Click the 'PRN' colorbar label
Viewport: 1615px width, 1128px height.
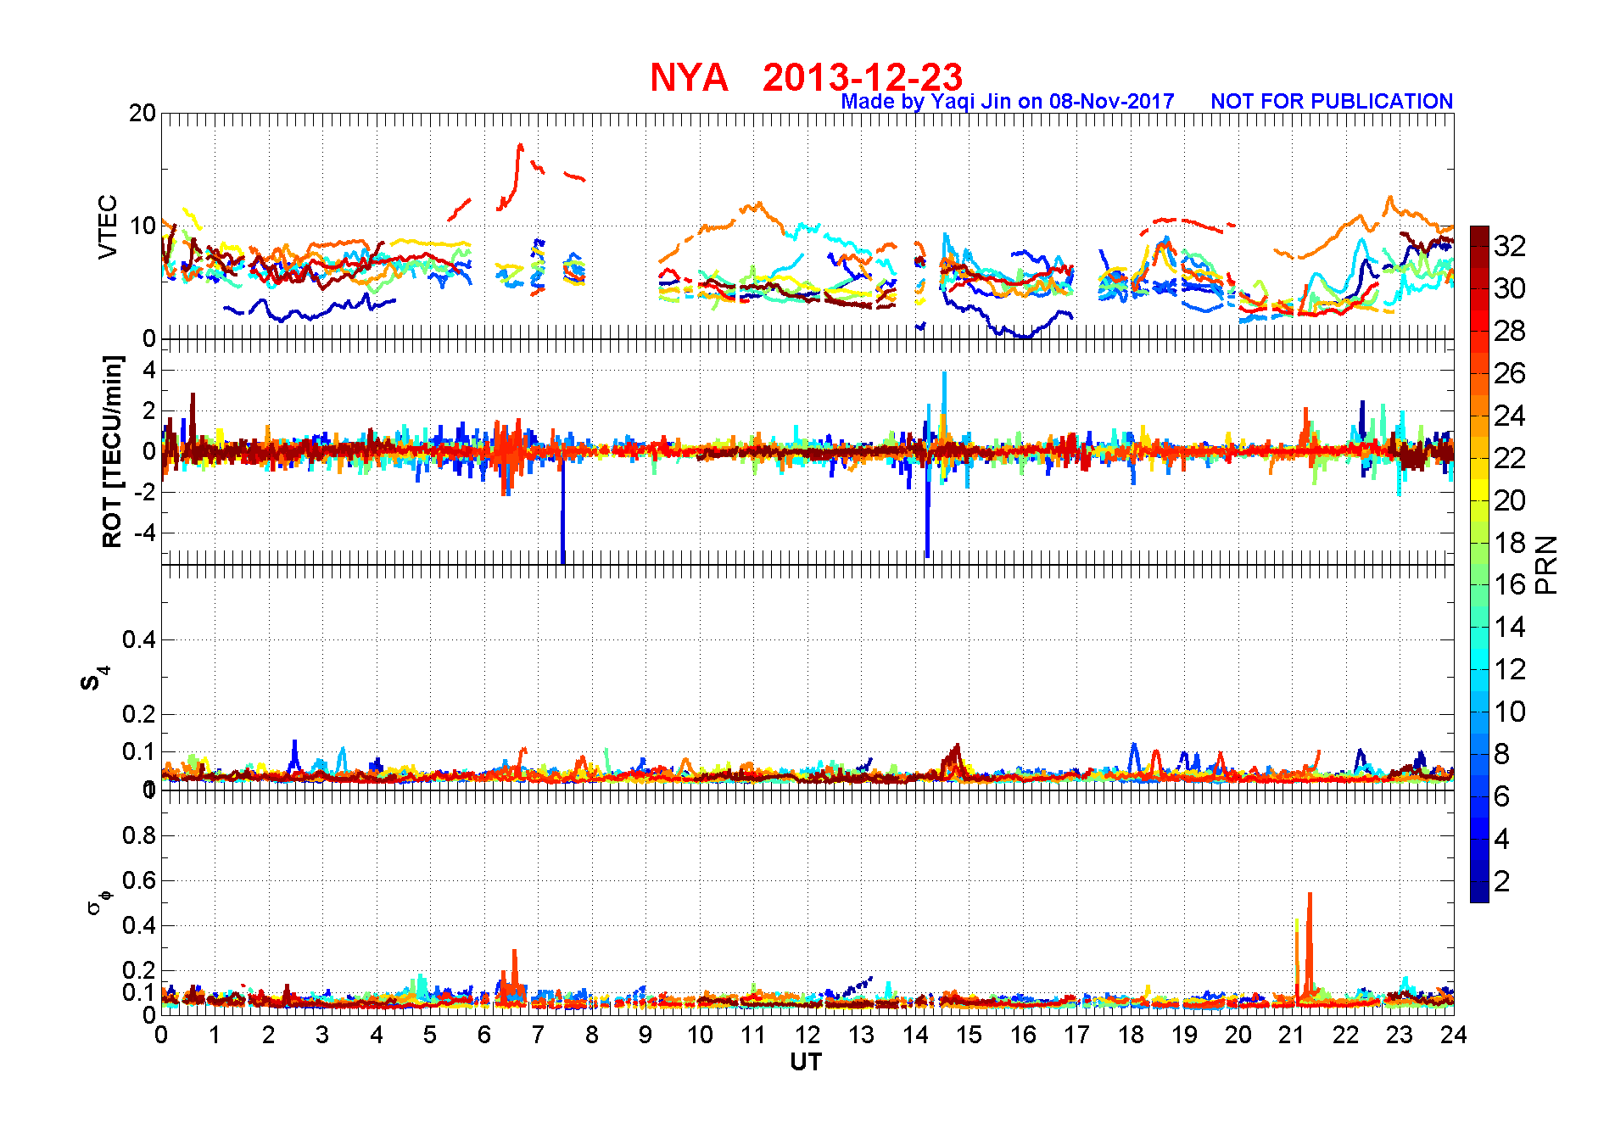1546,564
